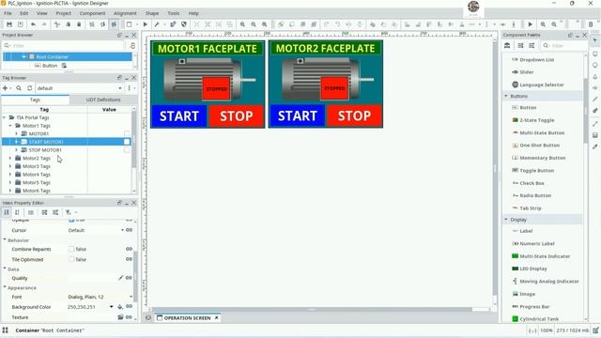Expand the Motor4 Tags folder

coord(10,175)
